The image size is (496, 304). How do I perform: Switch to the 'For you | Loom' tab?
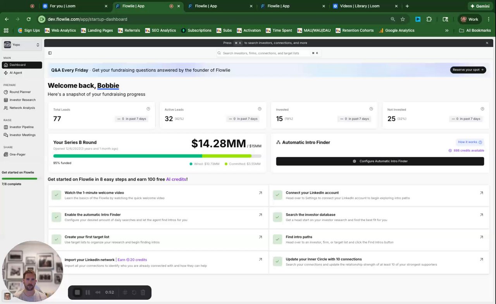coord(75,6)
